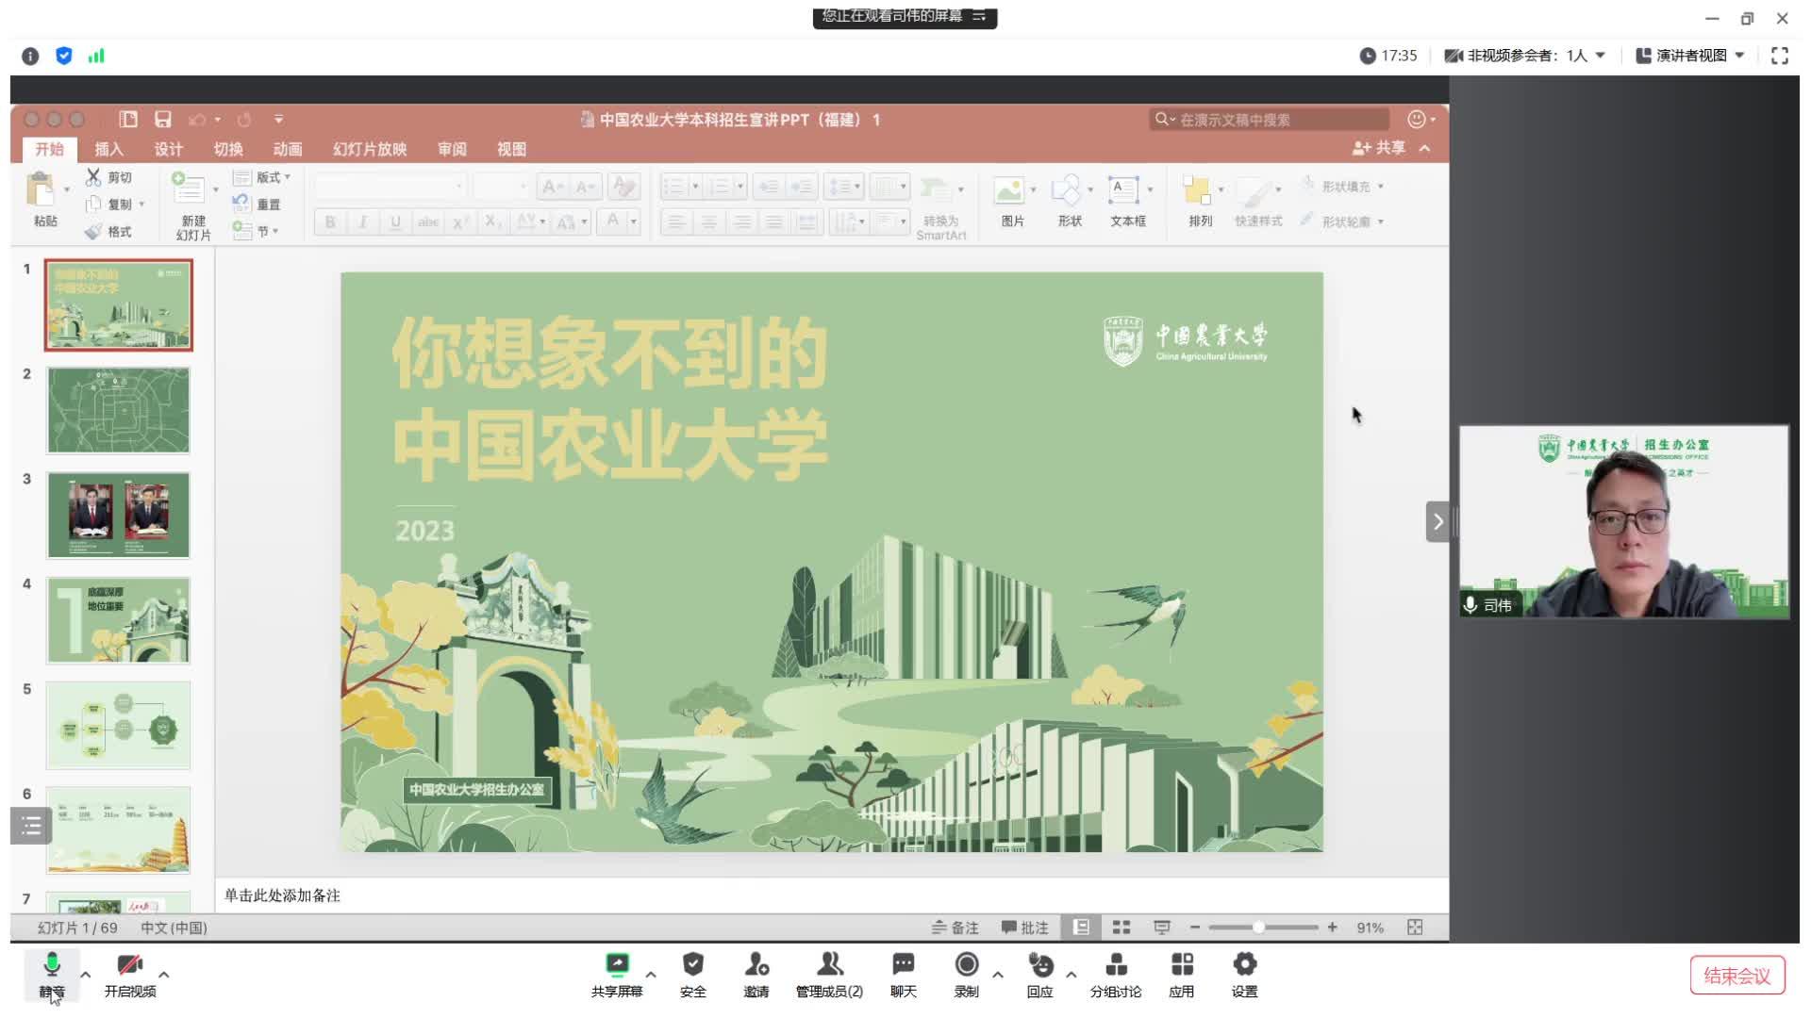Screen dimensions: 1811x1018
Task: Click the Paste clipboard icon
Action: point(42,189)
